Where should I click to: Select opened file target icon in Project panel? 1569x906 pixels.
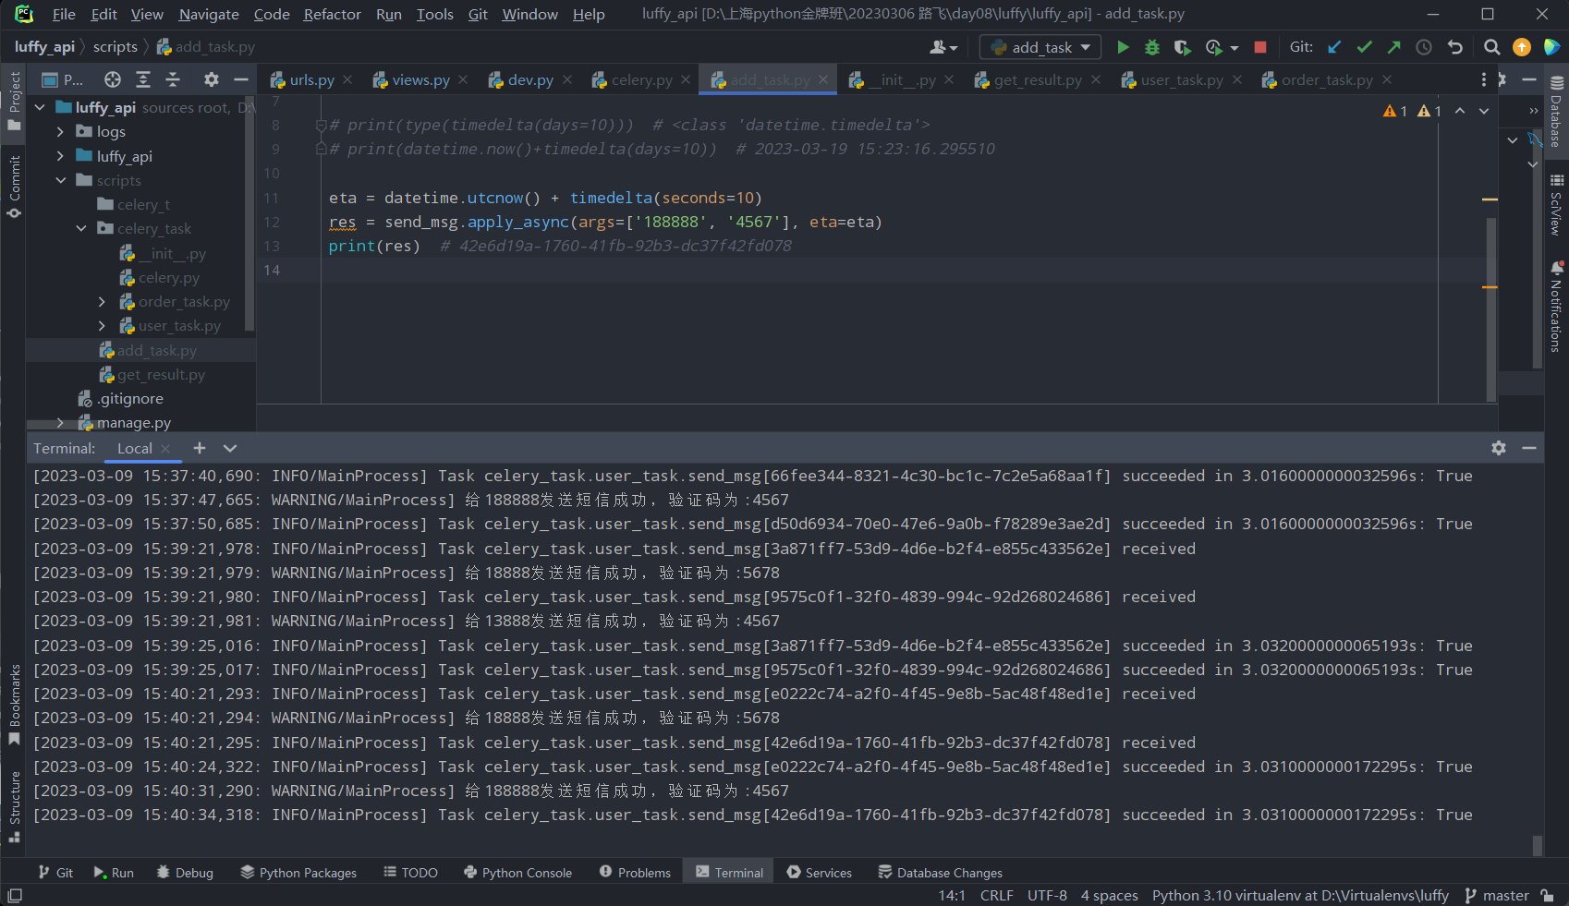point(113,79)
